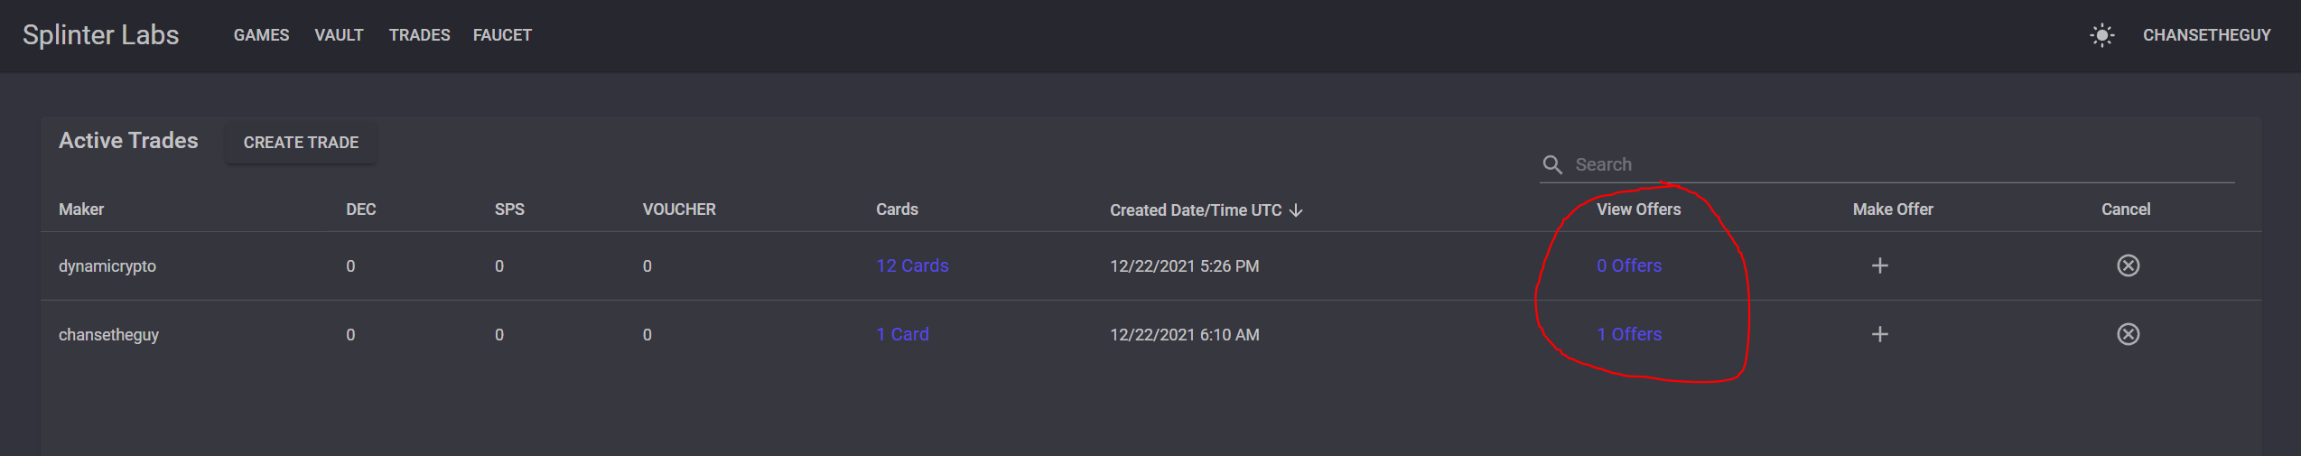Cancel the dynamicrypto trade
The width and height of the screenshot is (2301, 456).
click(x=2128, y=265)
